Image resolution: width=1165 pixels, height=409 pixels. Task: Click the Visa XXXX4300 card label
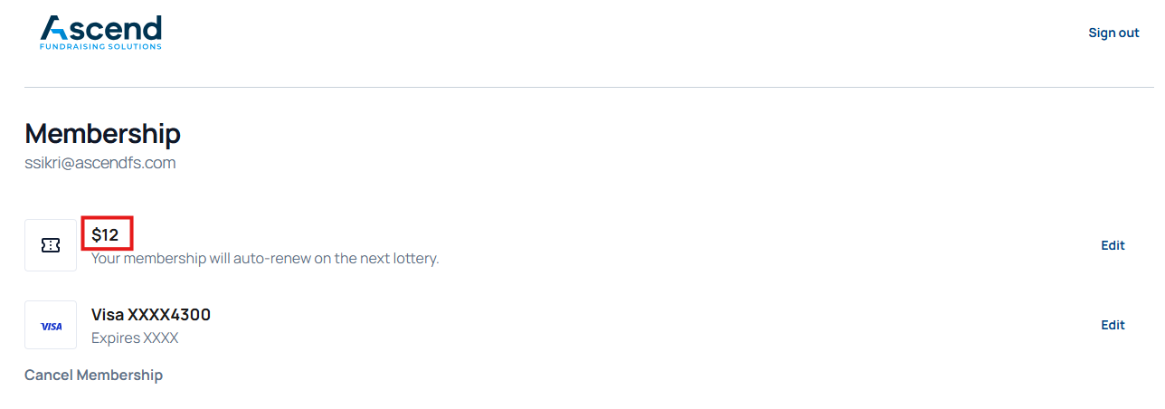click(150, 315)
